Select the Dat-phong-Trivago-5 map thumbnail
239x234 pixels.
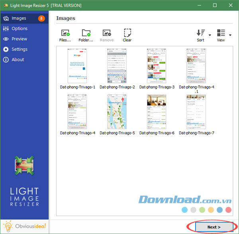(117, 112)
